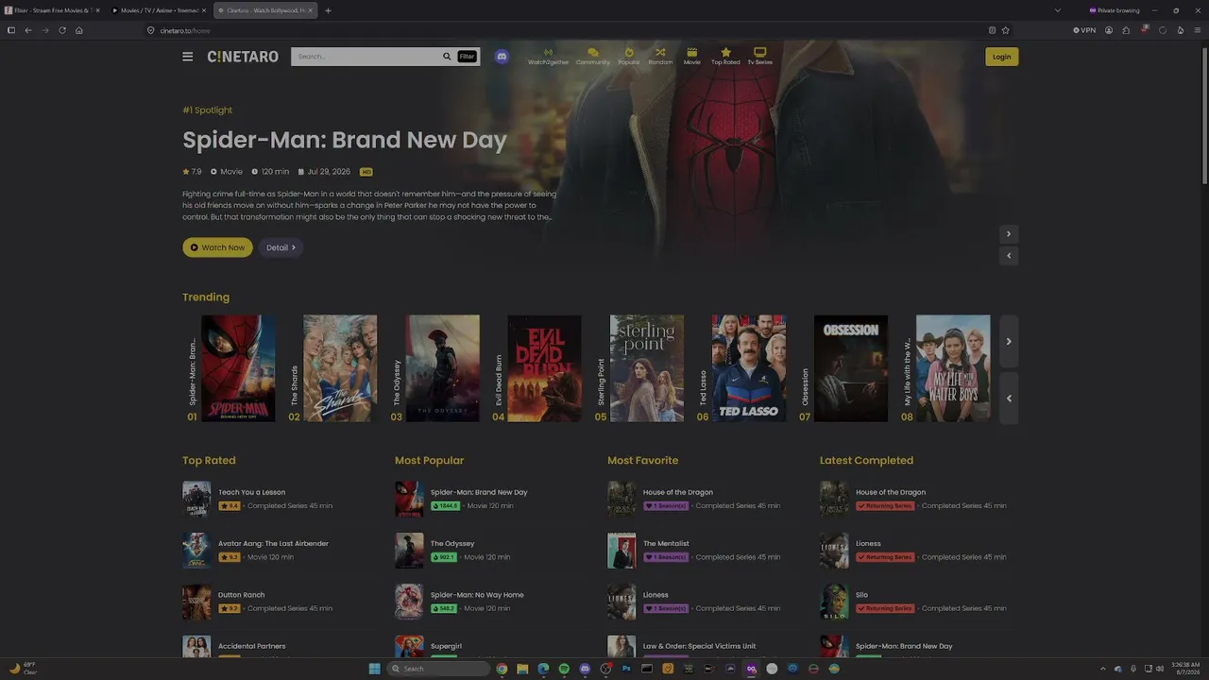Open a new browser tab
Image resolution: width=1209 pixels, height=680 pixels.
point(328,10)
